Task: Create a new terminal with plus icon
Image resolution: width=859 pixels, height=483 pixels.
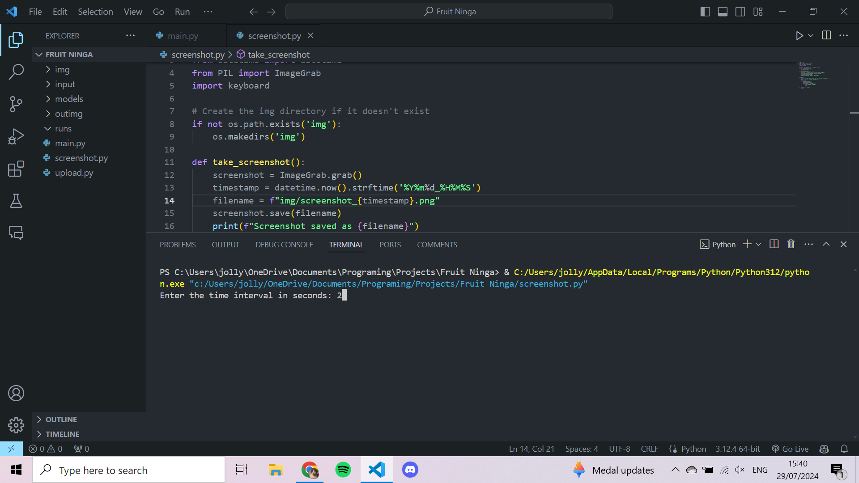Action: coord(747,244)
